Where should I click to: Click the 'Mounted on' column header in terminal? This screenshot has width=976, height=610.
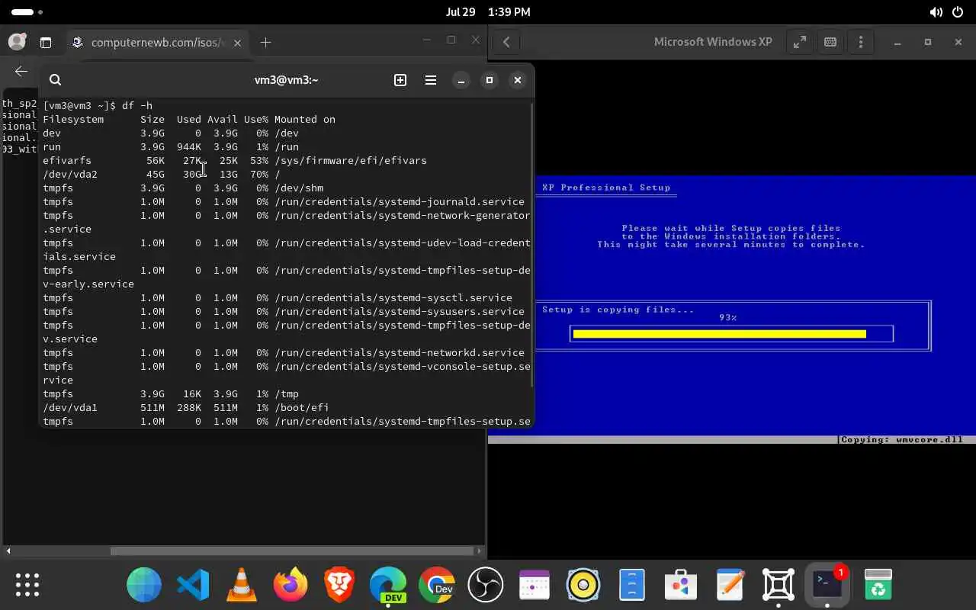pos(305,119)
